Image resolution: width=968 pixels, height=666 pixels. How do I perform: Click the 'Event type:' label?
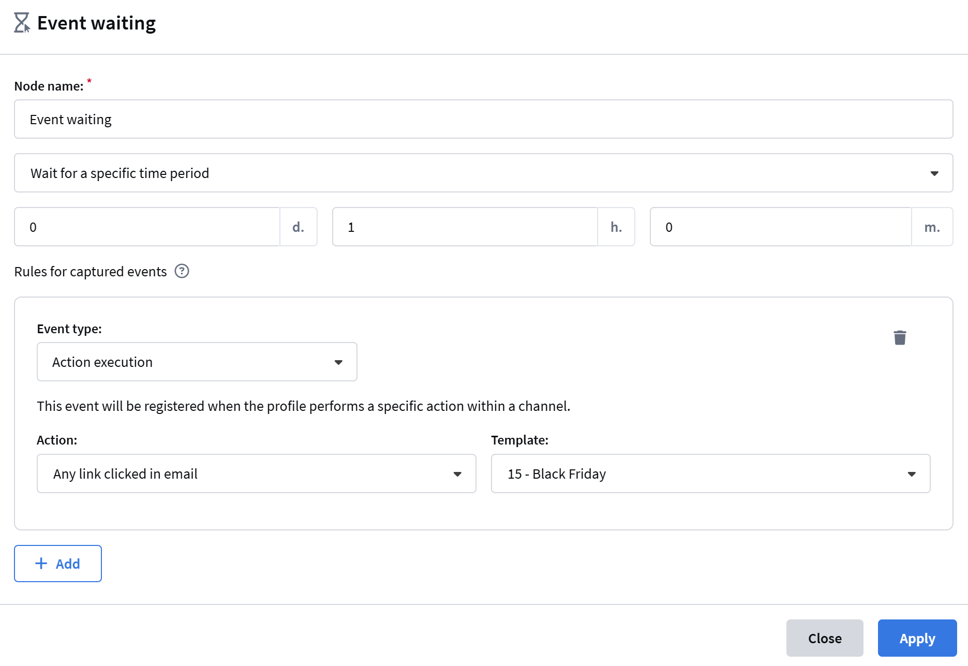(69, 329)
